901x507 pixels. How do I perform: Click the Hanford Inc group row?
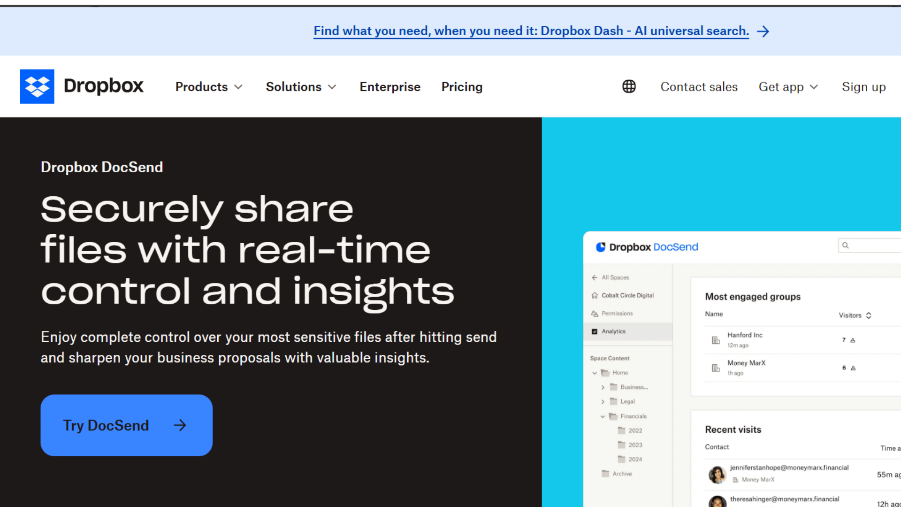point(802,340)
